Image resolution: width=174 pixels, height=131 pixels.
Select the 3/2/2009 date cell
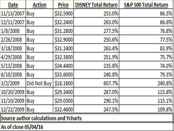(x=13, y=83)
